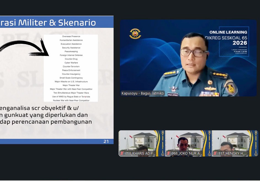Click muted microphone icon on 058_KHARIS tile
This screenshot has height=181, width=260.
(122, 153)
